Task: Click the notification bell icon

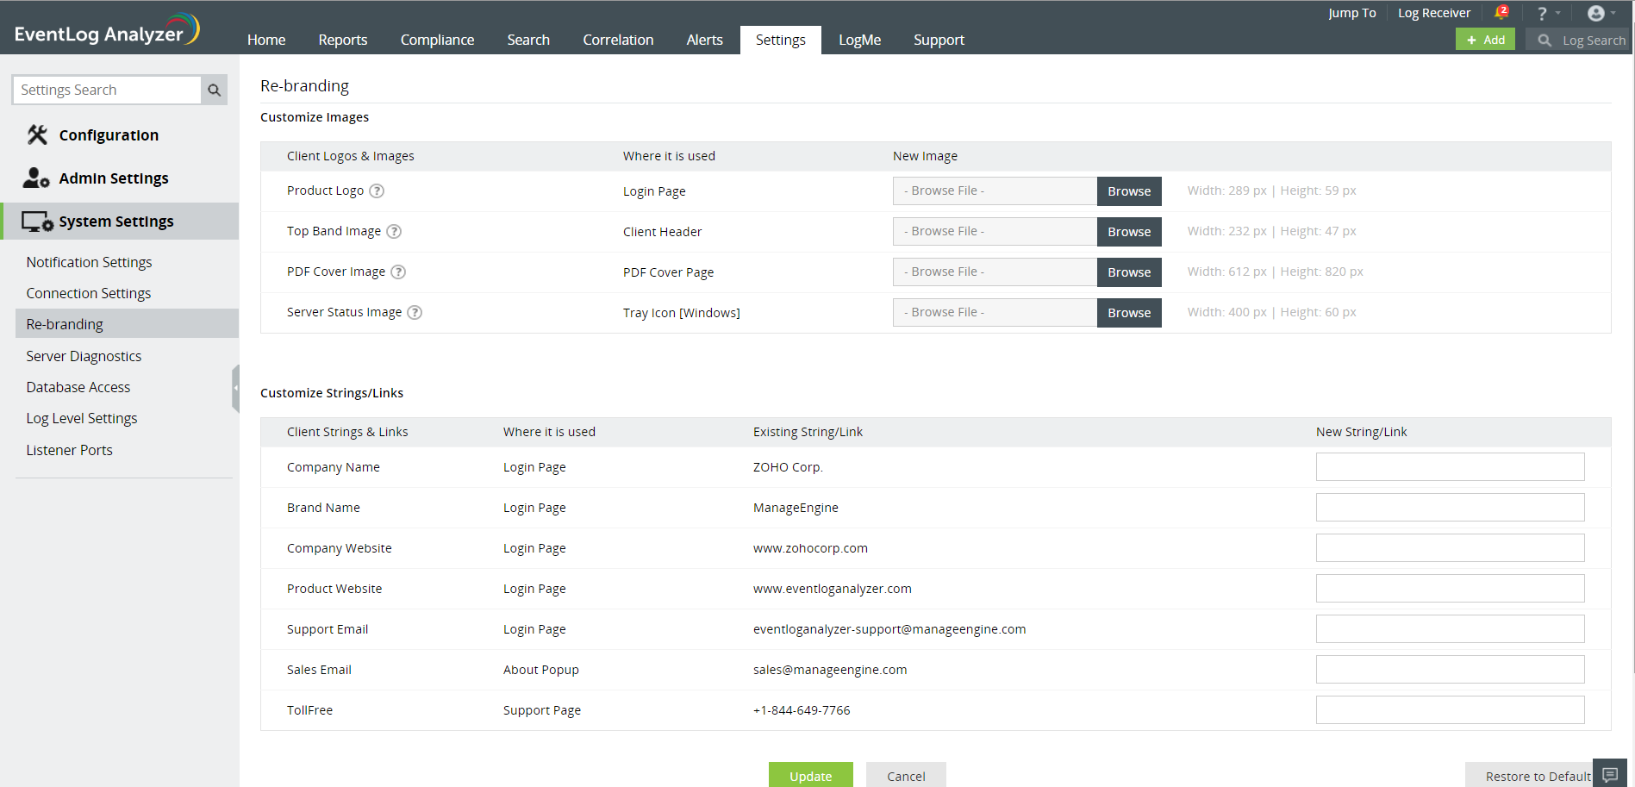Action: tap(1501, 13)
